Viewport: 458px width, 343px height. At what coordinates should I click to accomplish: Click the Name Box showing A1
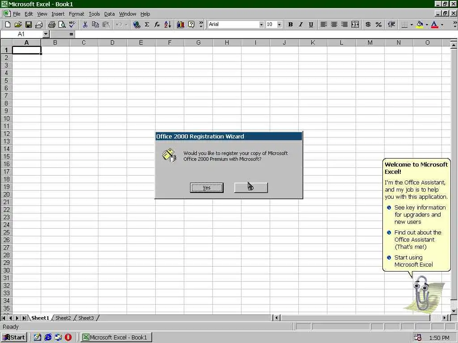(21, 34)
